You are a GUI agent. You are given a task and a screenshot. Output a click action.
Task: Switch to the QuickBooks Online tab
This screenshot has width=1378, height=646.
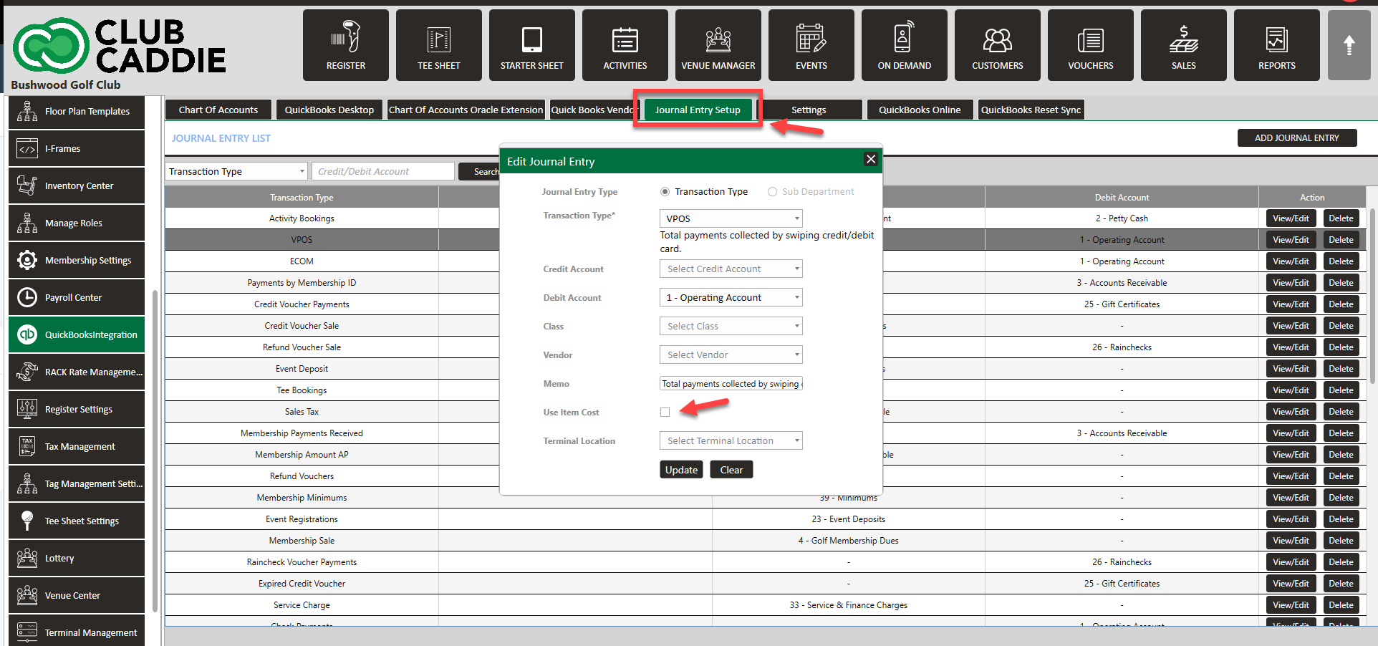920,110
